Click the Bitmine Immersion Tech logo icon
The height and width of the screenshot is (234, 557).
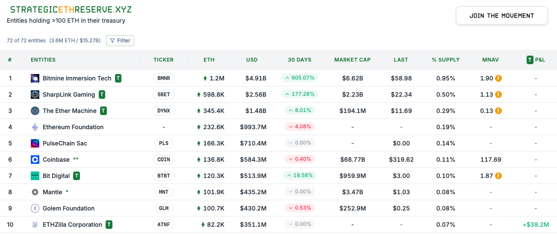click(x=35, y=78)
